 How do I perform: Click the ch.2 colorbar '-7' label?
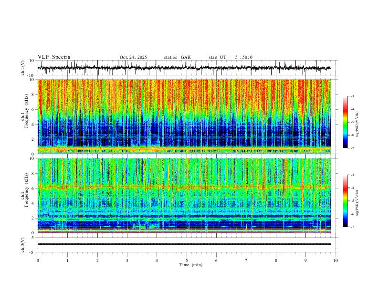(352, 227)
